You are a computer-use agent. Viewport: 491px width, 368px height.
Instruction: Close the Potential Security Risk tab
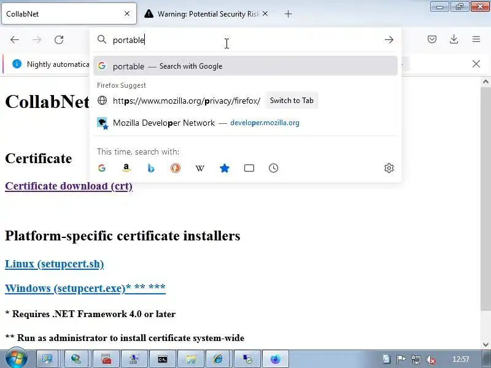coord(265,13)
